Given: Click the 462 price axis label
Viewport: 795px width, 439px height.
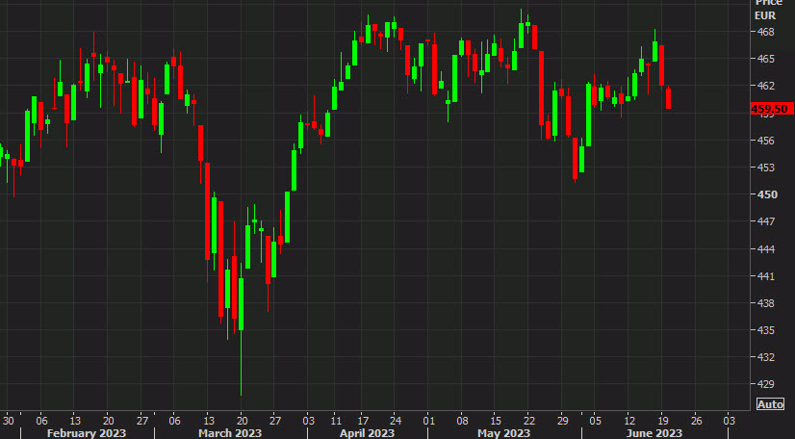Looking at the screenshot, I should pyautogui.click(x=765, y=86).
